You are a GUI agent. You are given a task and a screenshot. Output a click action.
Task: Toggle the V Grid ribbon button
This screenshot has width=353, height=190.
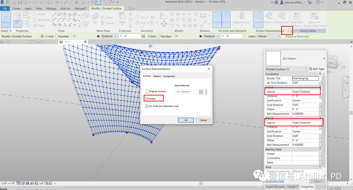point(226,18)
